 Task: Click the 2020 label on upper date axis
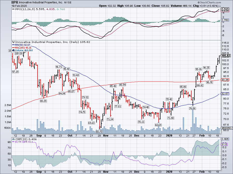click(x=169, y=135)
